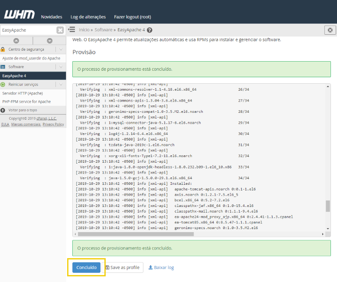Click the Reiniciar serviços heading
The height and width of the screenshot is (282, 337).
(x=23, y=85)
